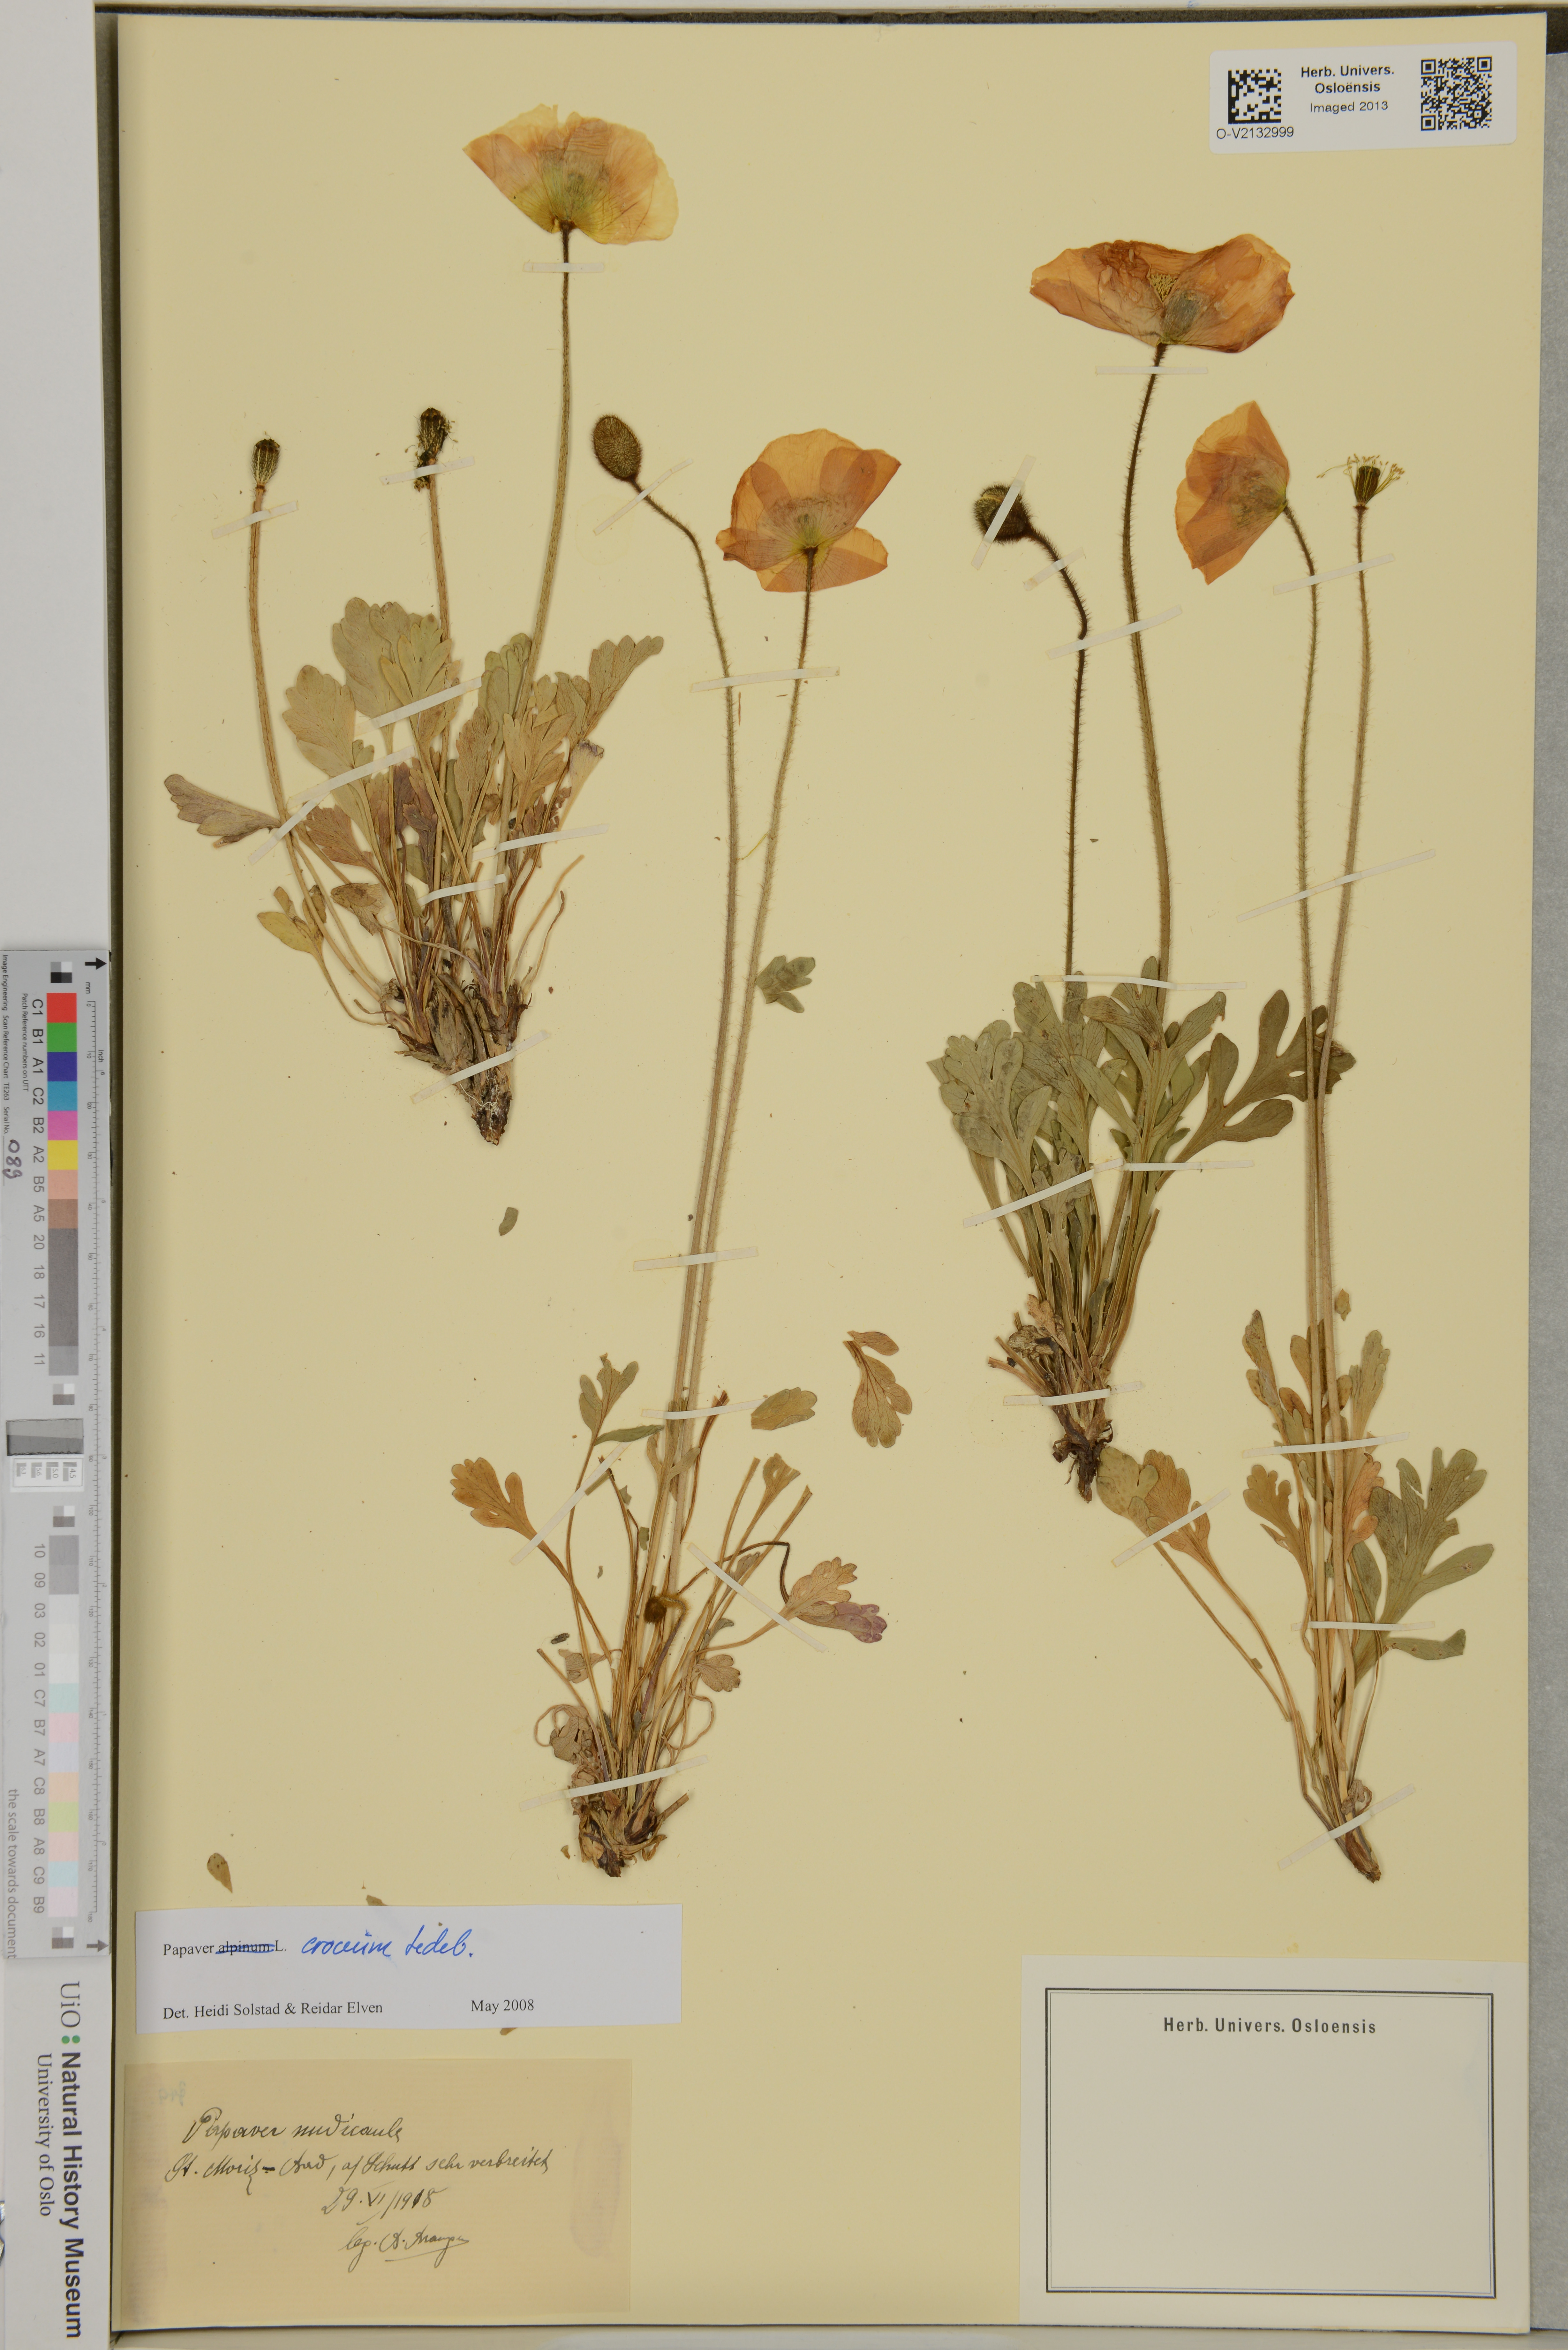Click the QR code in top-right label
The height and width of the screenshot is (2350, 1568).
pos(1456,94)
